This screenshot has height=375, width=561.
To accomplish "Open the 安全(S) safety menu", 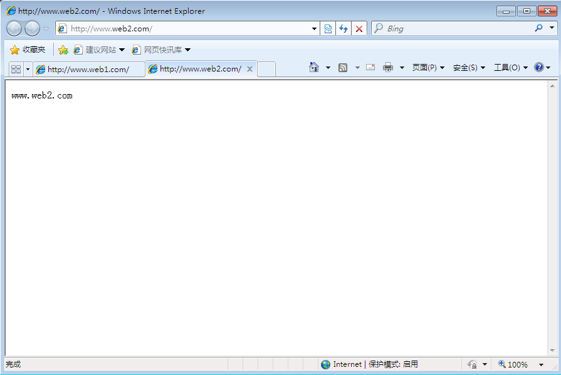I will coord(469,67).
